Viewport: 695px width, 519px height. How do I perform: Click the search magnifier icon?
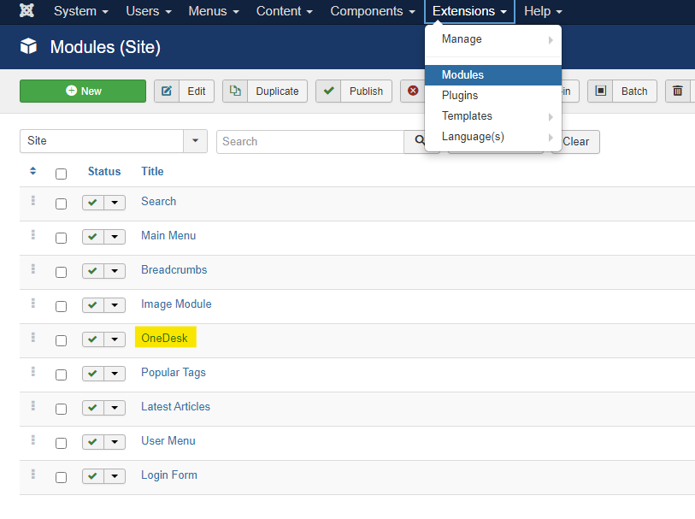point(419,141)
